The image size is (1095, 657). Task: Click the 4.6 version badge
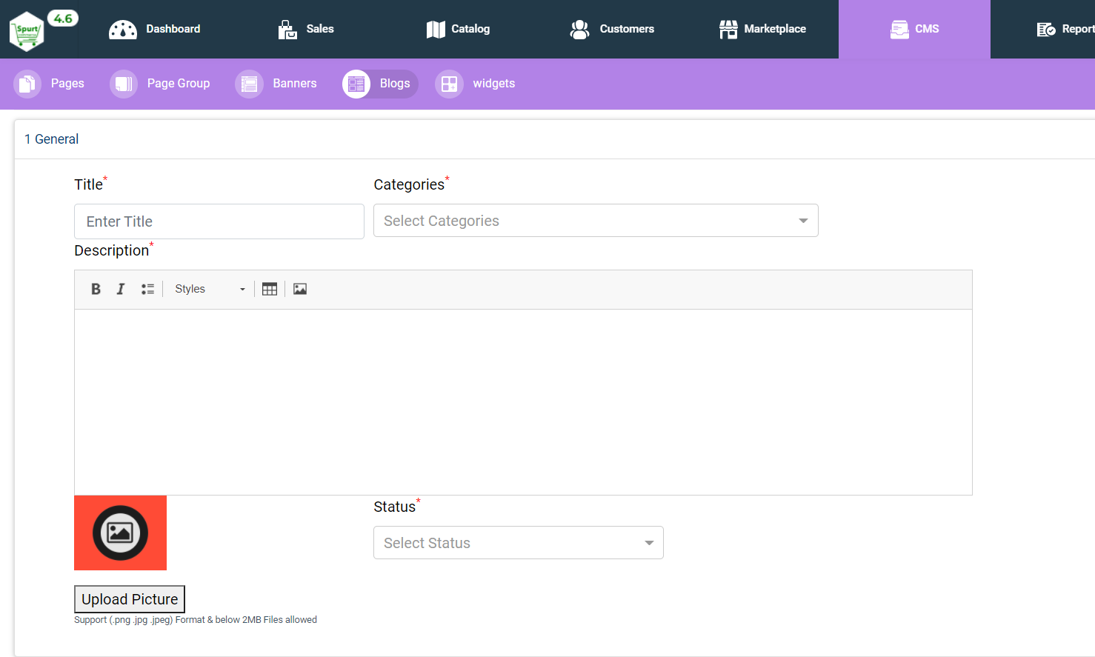(x=63, y=19)
